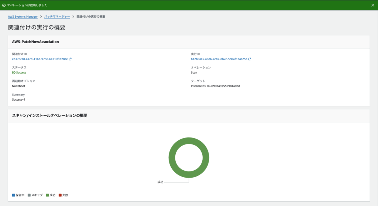The image size is (378, 206).
Task: Click external link icon beside 実行 ID
Action: pos(250,59)
